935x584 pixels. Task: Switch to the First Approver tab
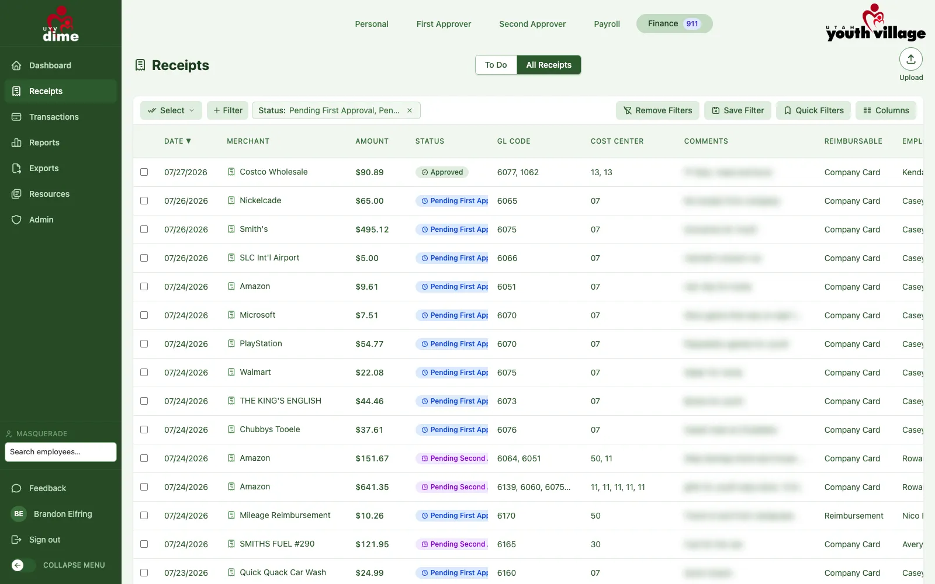tap(444, 24)
